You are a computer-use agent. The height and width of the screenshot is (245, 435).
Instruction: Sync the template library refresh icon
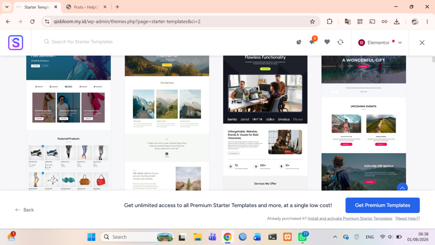(x=340, y=42)
